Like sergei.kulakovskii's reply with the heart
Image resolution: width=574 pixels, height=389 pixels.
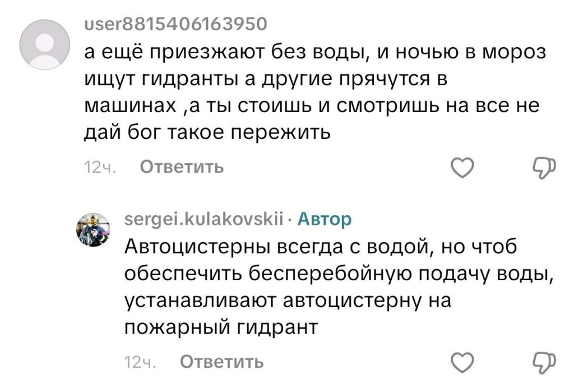(462, 363)
